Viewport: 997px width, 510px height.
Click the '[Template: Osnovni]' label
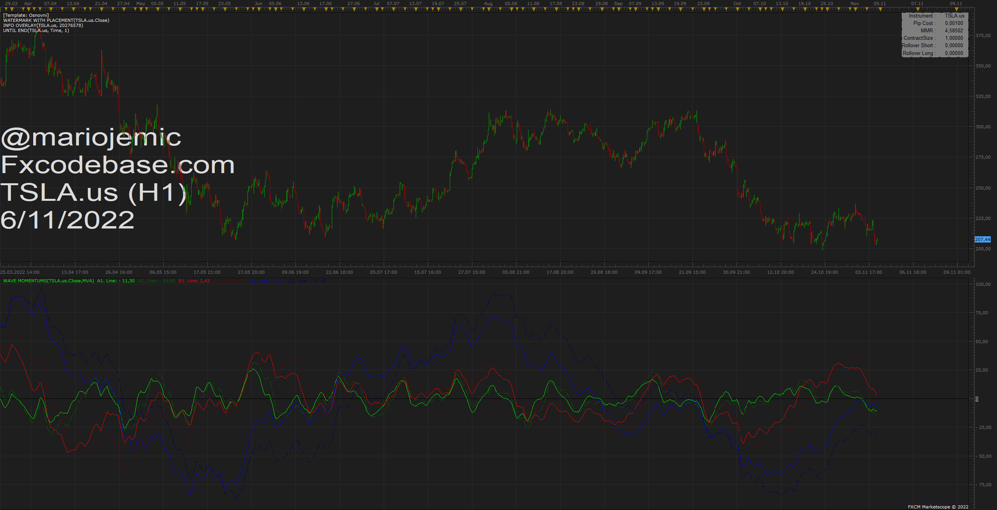click(x=26, y=15)
